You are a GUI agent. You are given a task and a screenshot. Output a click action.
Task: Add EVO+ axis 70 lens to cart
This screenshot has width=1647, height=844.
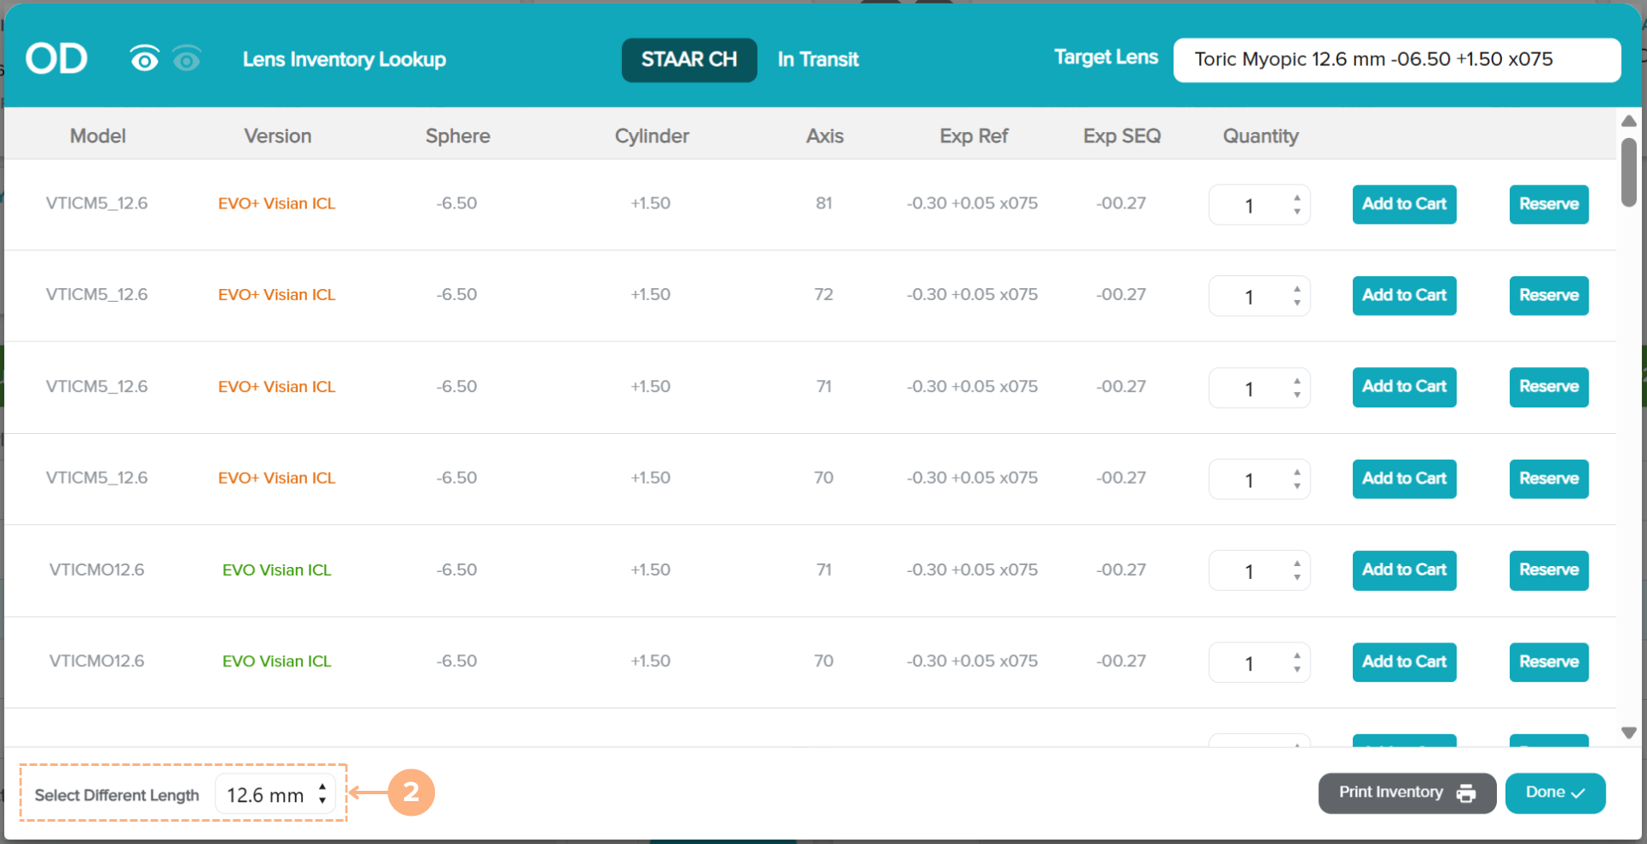[x=1403, y=479]
